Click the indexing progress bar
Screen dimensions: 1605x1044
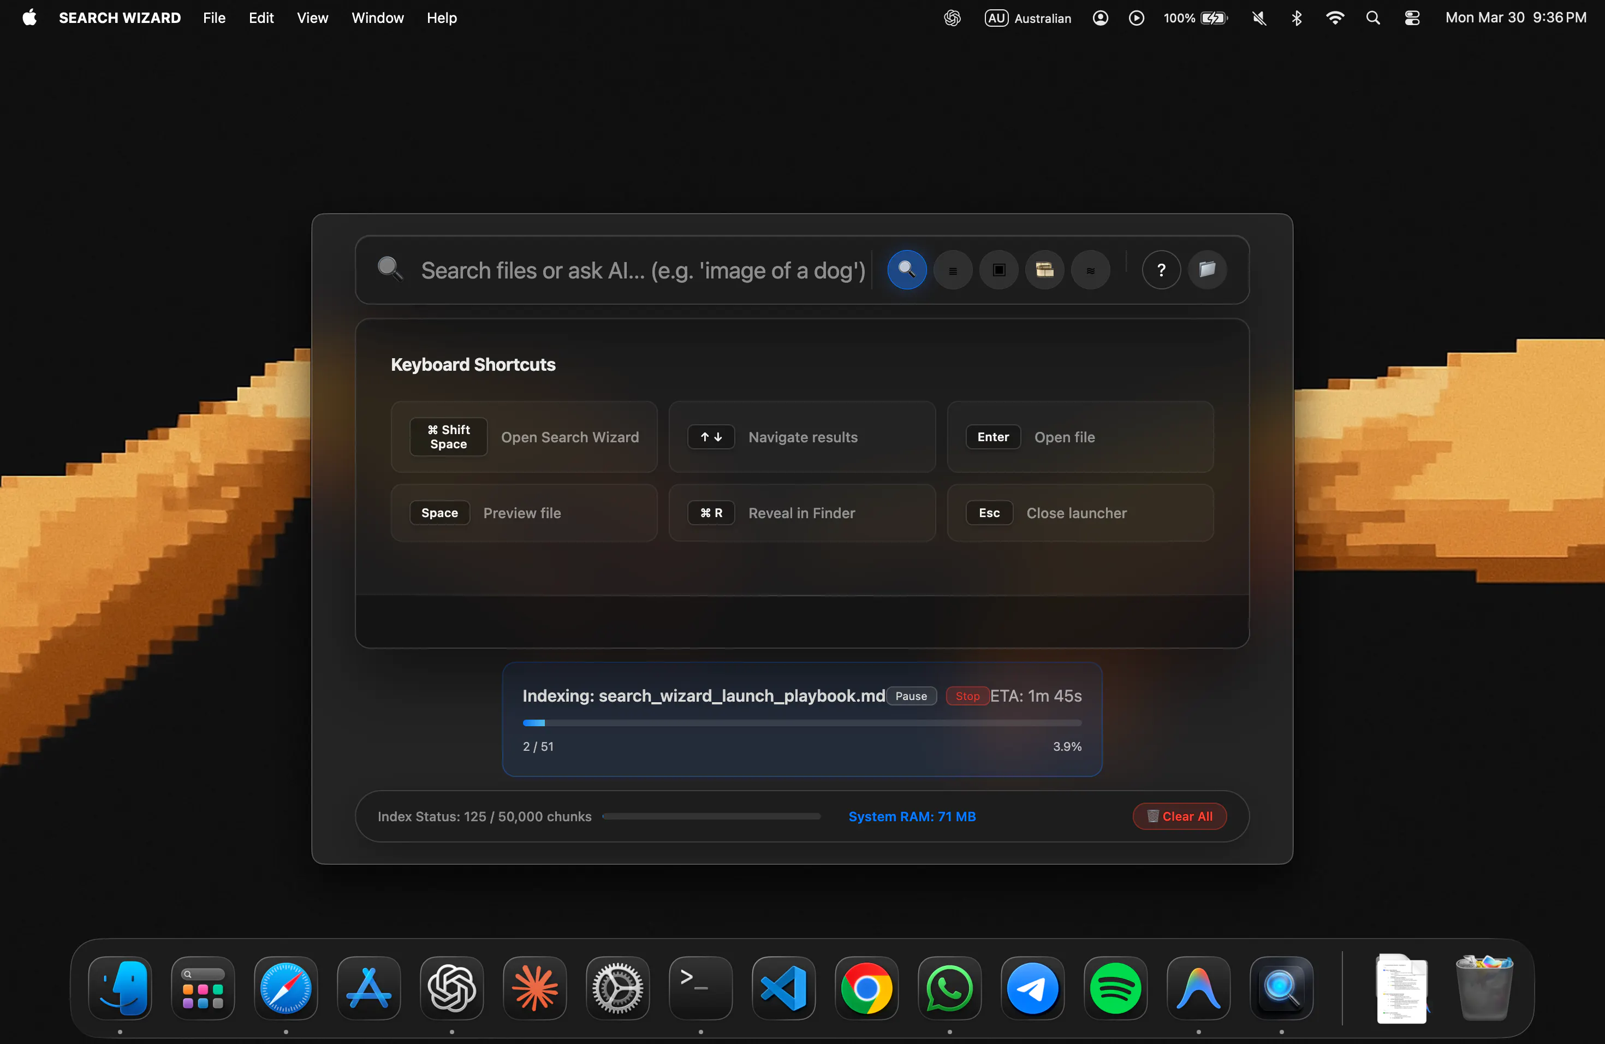click(802, 723)
